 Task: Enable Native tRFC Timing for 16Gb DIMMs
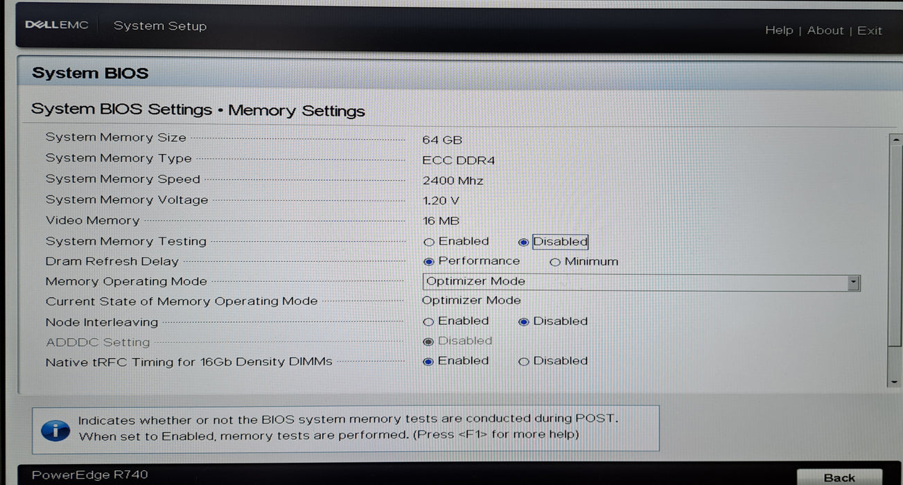pos(428,362)
